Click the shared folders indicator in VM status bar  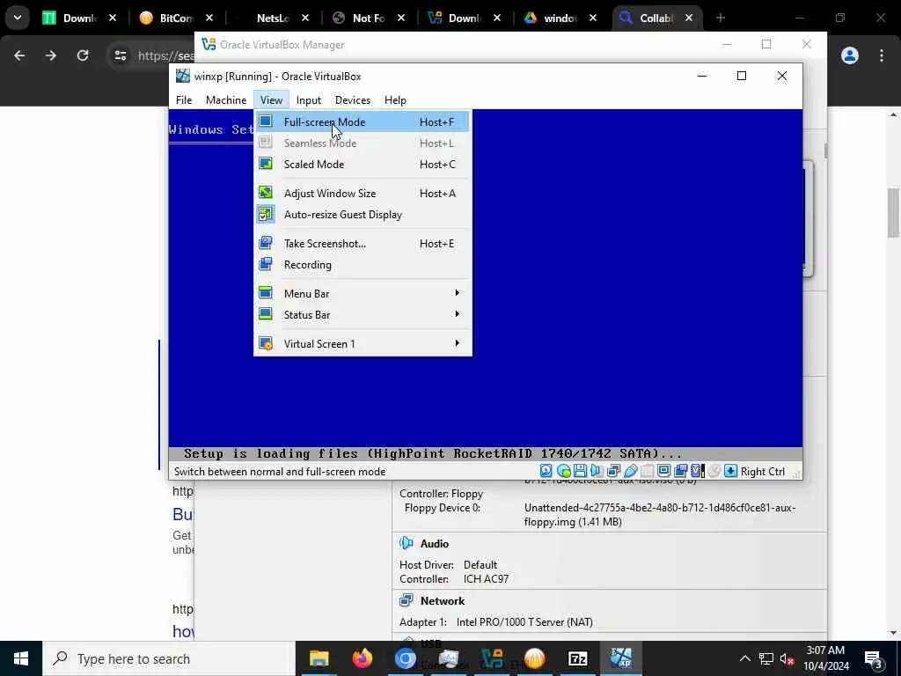[x=647, y=472]
